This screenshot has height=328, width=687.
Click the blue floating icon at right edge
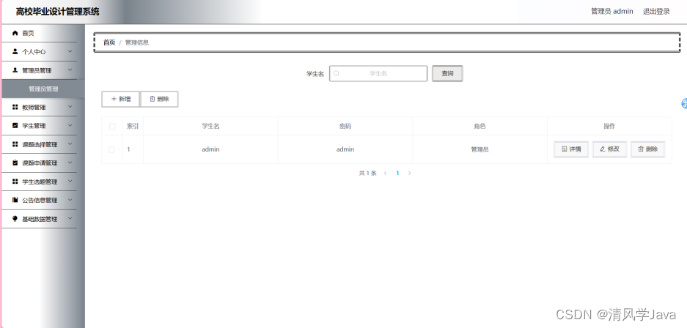pyautogui.click(x=684, y=104)
